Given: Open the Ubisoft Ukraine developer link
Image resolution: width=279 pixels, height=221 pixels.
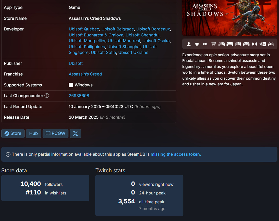Looking at the screenshot, I should click(x=133, y=53).
